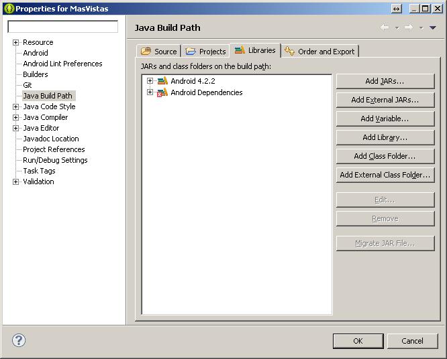Click the Add Variable... button

(x=385, y=119)
